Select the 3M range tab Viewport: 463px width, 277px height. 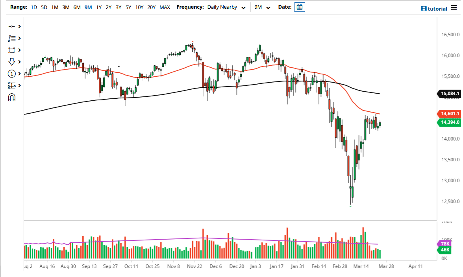(x=65, y=7)
